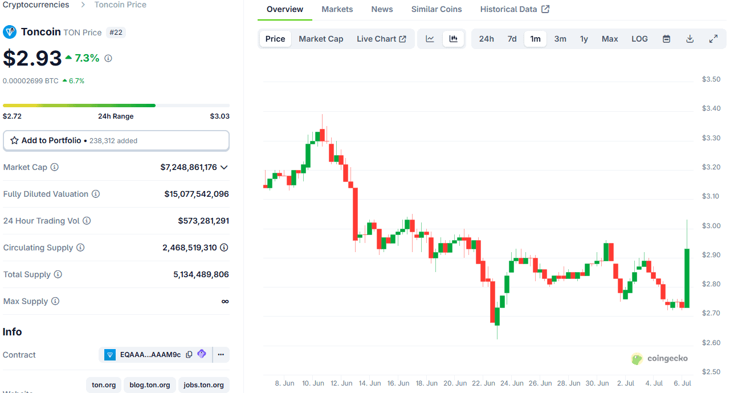Image resolution: width=734 pixels, height=393 pixels.
Task: Open jobs.ton.org link
Action: 204,385
